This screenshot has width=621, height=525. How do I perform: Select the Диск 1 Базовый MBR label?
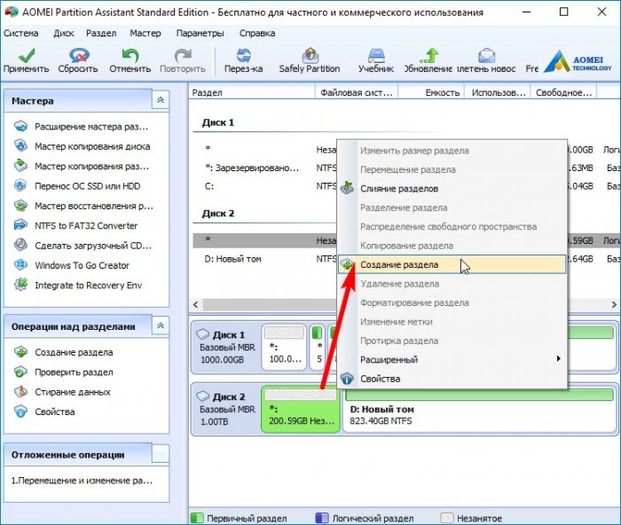tap(226, 348)
